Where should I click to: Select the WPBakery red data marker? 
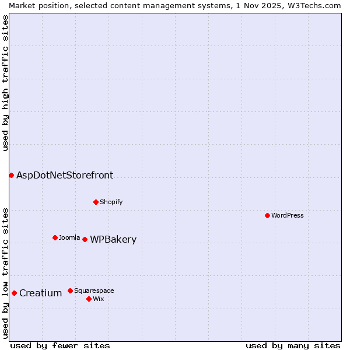point(85,239)
